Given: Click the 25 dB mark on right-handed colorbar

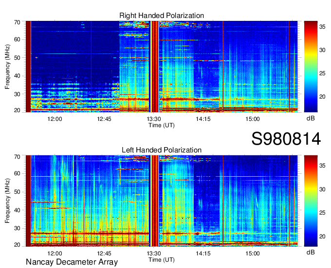Looking at the screenshot, I should [322, 73].
